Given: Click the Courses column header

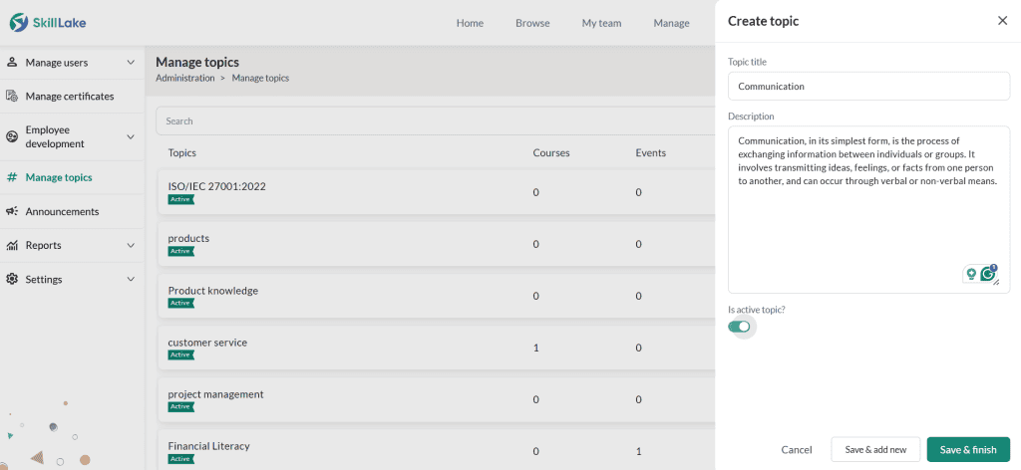Looking at the screenshot, I should pyautogui.click(x=550, y=152).
